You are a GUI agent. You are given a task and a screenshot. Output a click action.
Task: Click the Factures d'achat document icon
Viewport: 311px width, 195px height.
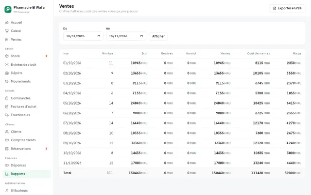point(7,106)
